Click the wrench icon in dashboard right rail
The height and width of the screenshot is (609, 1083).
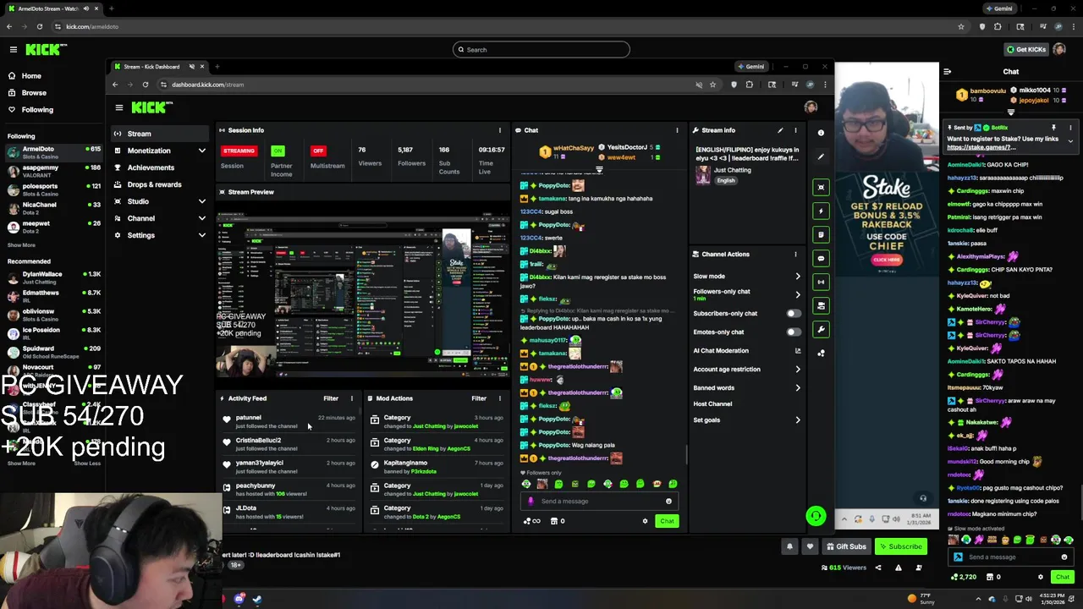[821, 329]
